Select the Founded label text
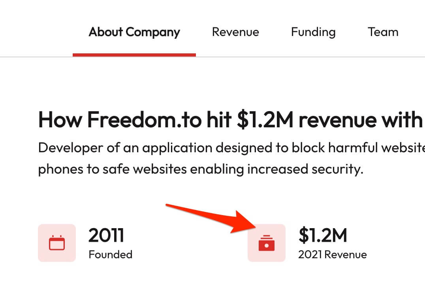 [111, 255]
